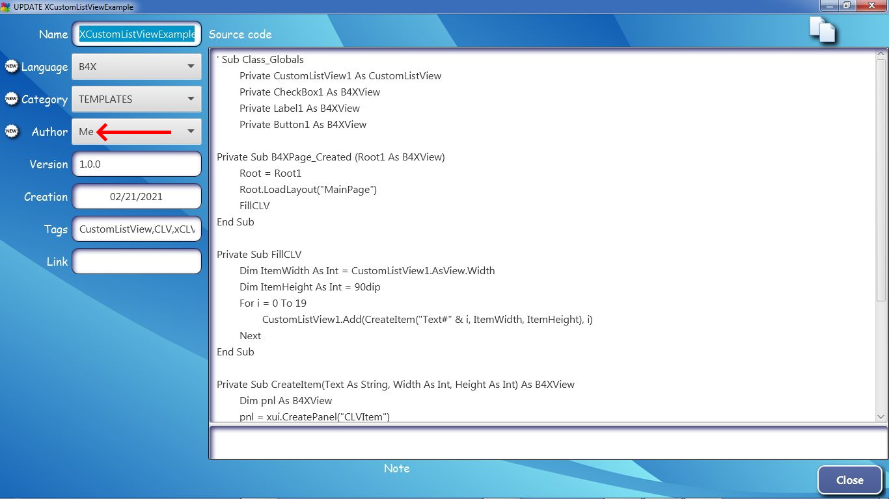Click the "' Sub Class_Globals" code line
This screenshot has width=889, height=499.
[x=260, y=60]
